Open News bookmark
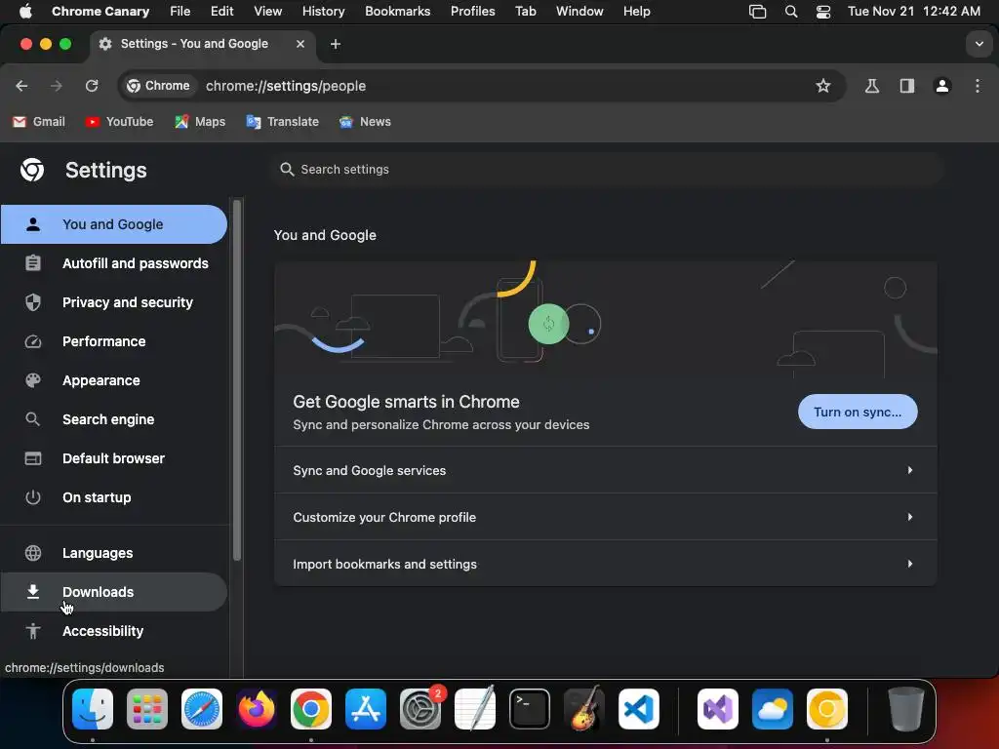 tap(365, 122)
